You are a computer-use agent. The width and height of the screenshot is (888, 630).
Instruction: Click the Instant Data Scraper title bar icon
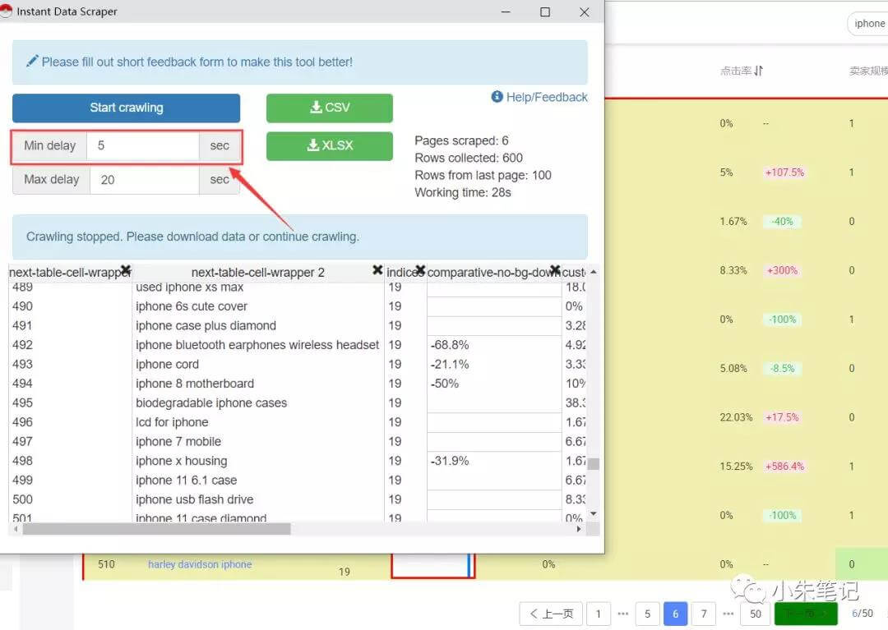click(7, 11)
